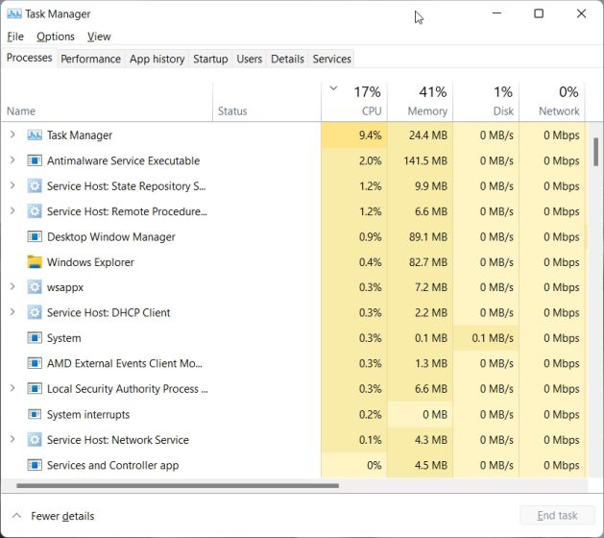The width and height of the screenshot is (604, 538).
Task: Select the Desktop Window Manager row text
Action: tap(111, 237)
